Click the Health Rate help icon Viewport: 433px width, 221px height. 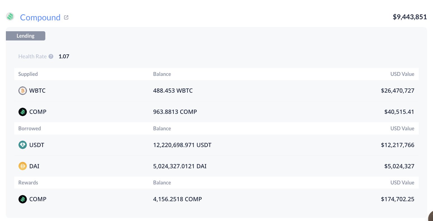[x=51, y=56]
